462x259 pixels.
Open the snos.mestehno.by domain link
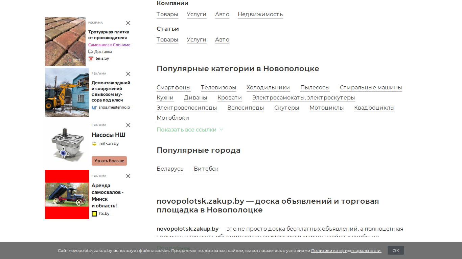click(115, 107)
